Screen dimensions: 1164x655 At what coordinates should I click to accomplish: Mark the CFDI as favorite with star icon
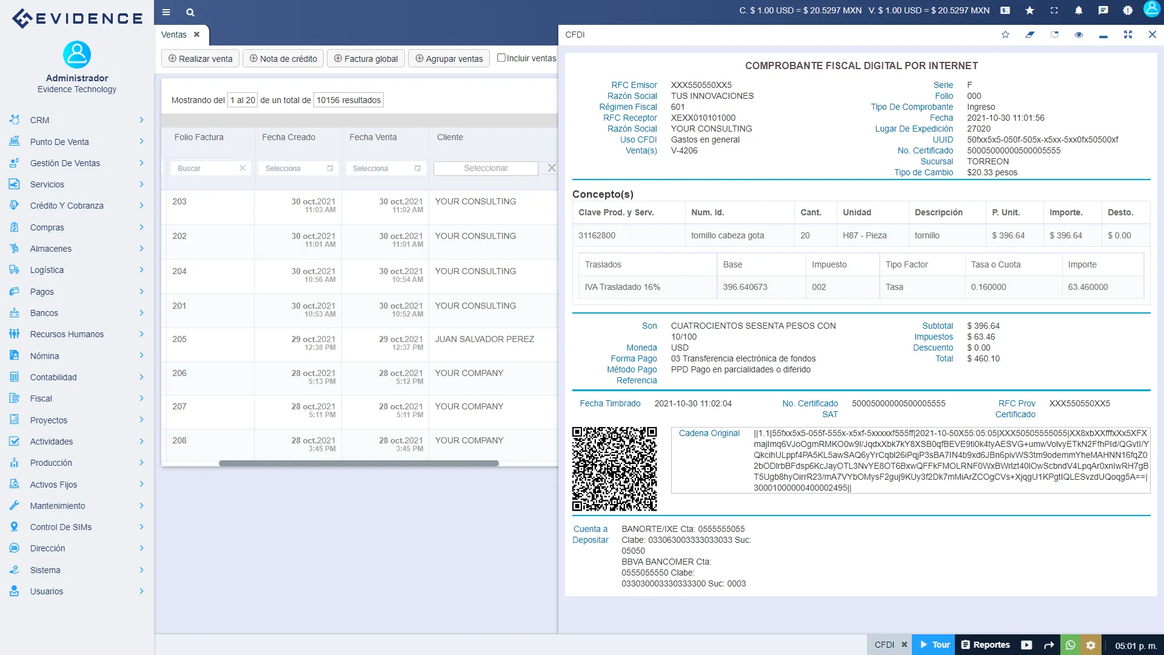[1005, 35]
